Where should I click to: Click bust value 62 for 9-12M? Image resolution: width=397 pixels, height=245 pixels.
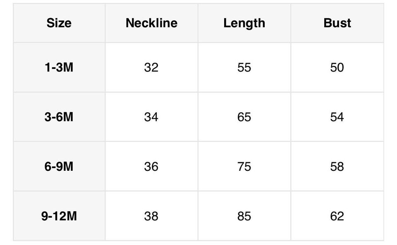[x=337, y=216]
